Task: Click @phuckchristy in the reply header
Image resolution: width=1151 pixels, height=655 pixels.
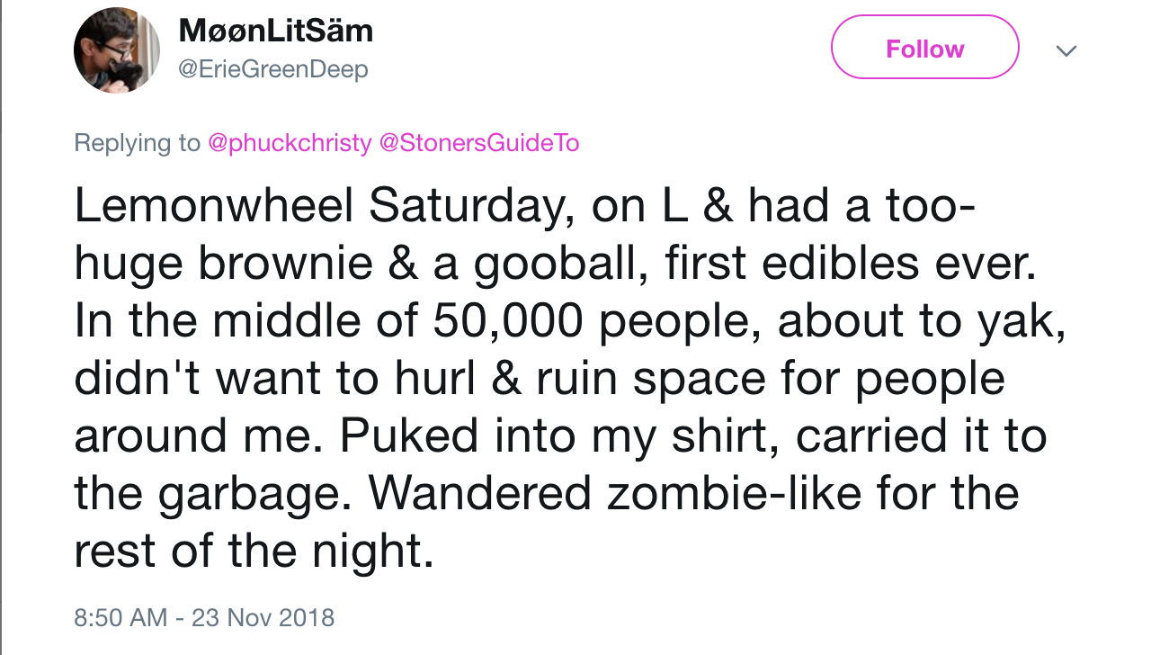Action: click(289, 143)
